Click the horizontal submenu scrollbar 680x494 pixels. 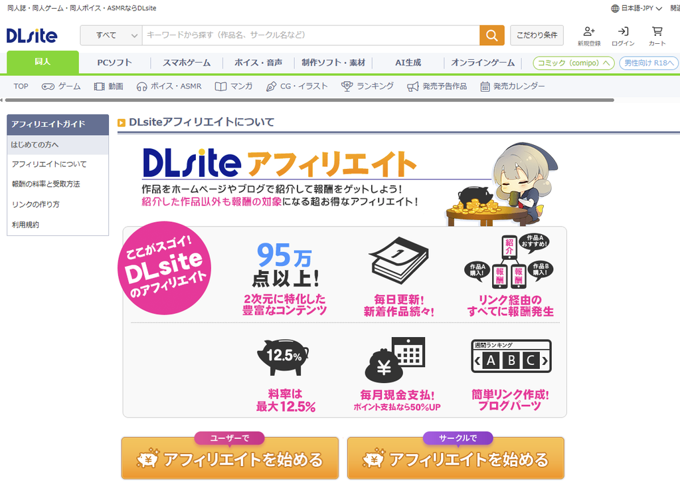click(309, 100)
